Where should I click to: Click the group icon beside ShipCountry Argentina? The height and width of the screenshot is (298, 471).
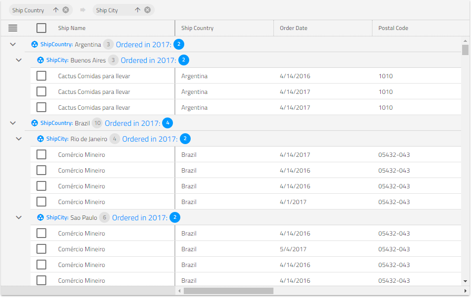[x=34, y=45]
